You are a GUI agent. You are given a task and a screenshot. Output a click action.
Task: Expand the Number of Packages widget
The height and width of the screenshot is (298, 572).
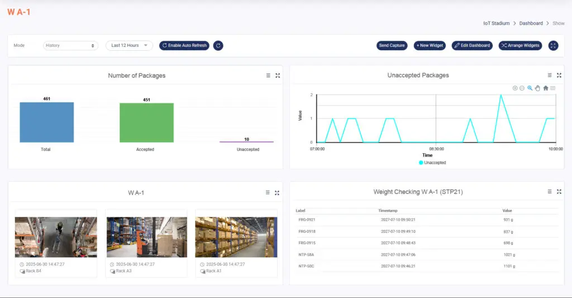[278, 75]
